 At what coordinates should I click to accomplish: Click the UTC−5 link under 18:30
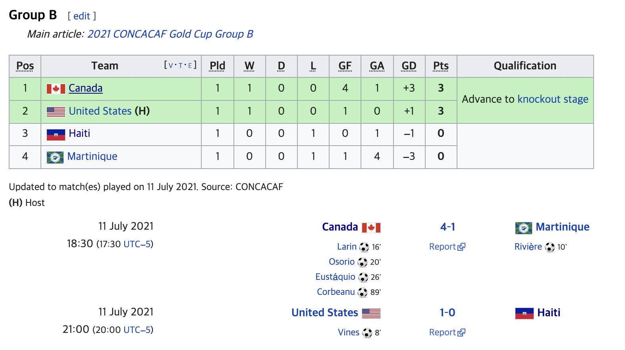137,244
